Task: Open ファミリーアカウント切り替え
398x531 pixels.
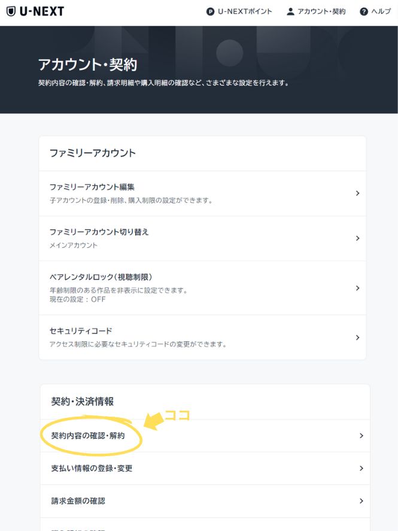Action: [202, 238]
